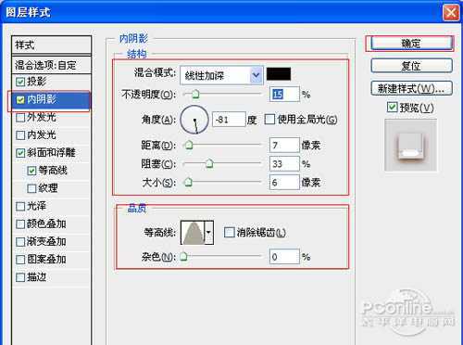Click the 新建样式(W)... button
The width and height of the screenshot is (463, 345).
pos(411,89)
